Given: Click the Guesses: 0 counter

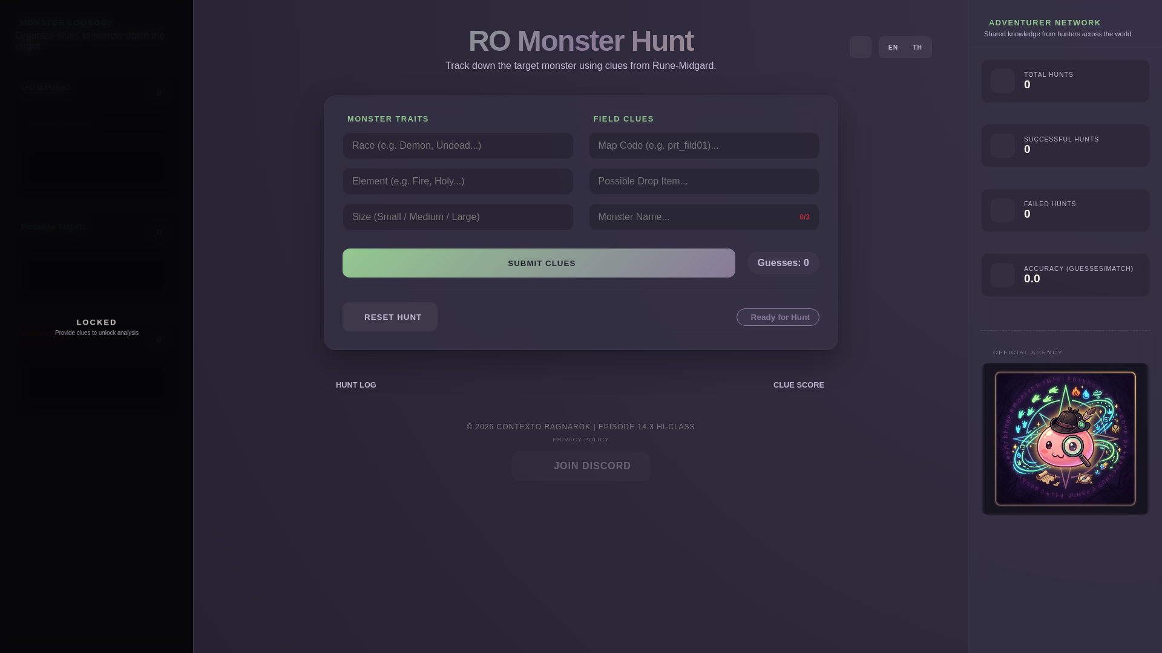Looking at the screenshot, I should click(783, 263).
